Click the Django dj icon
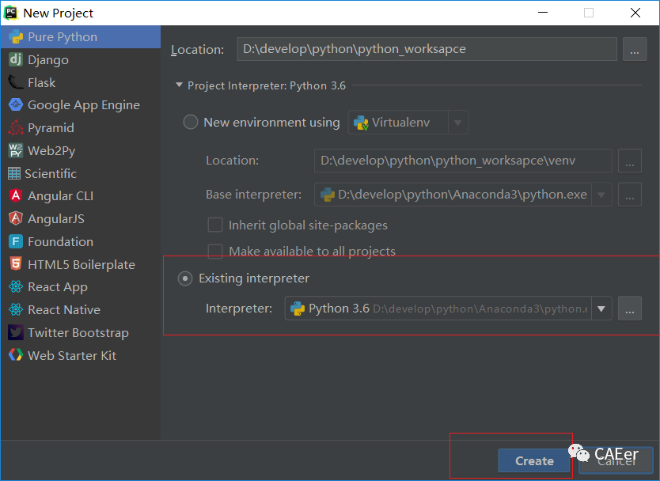The width and height of the screenshot is (660, 481). (16, 60)
